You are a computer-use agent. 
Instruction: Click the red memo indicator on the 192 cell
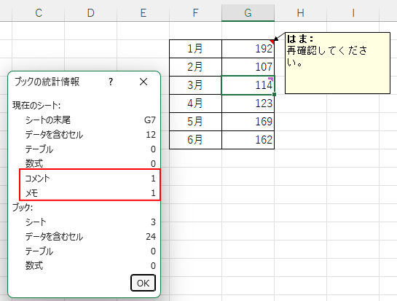tap(272, 42)
